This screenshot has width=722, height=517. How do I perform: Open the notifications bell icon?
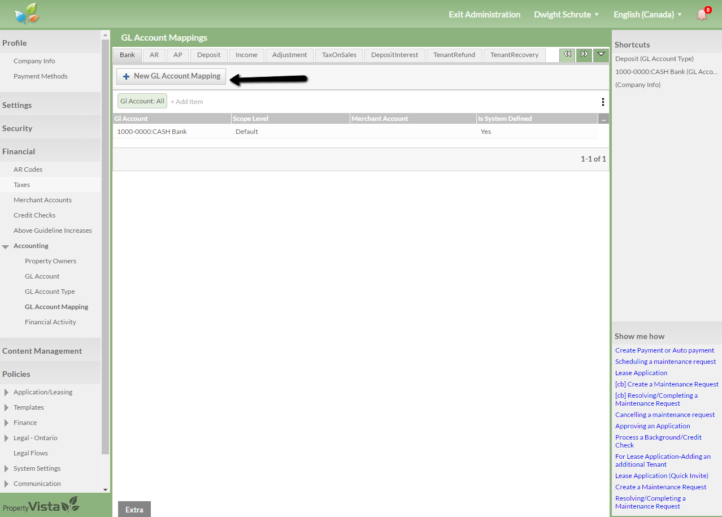tap(702, 15)
